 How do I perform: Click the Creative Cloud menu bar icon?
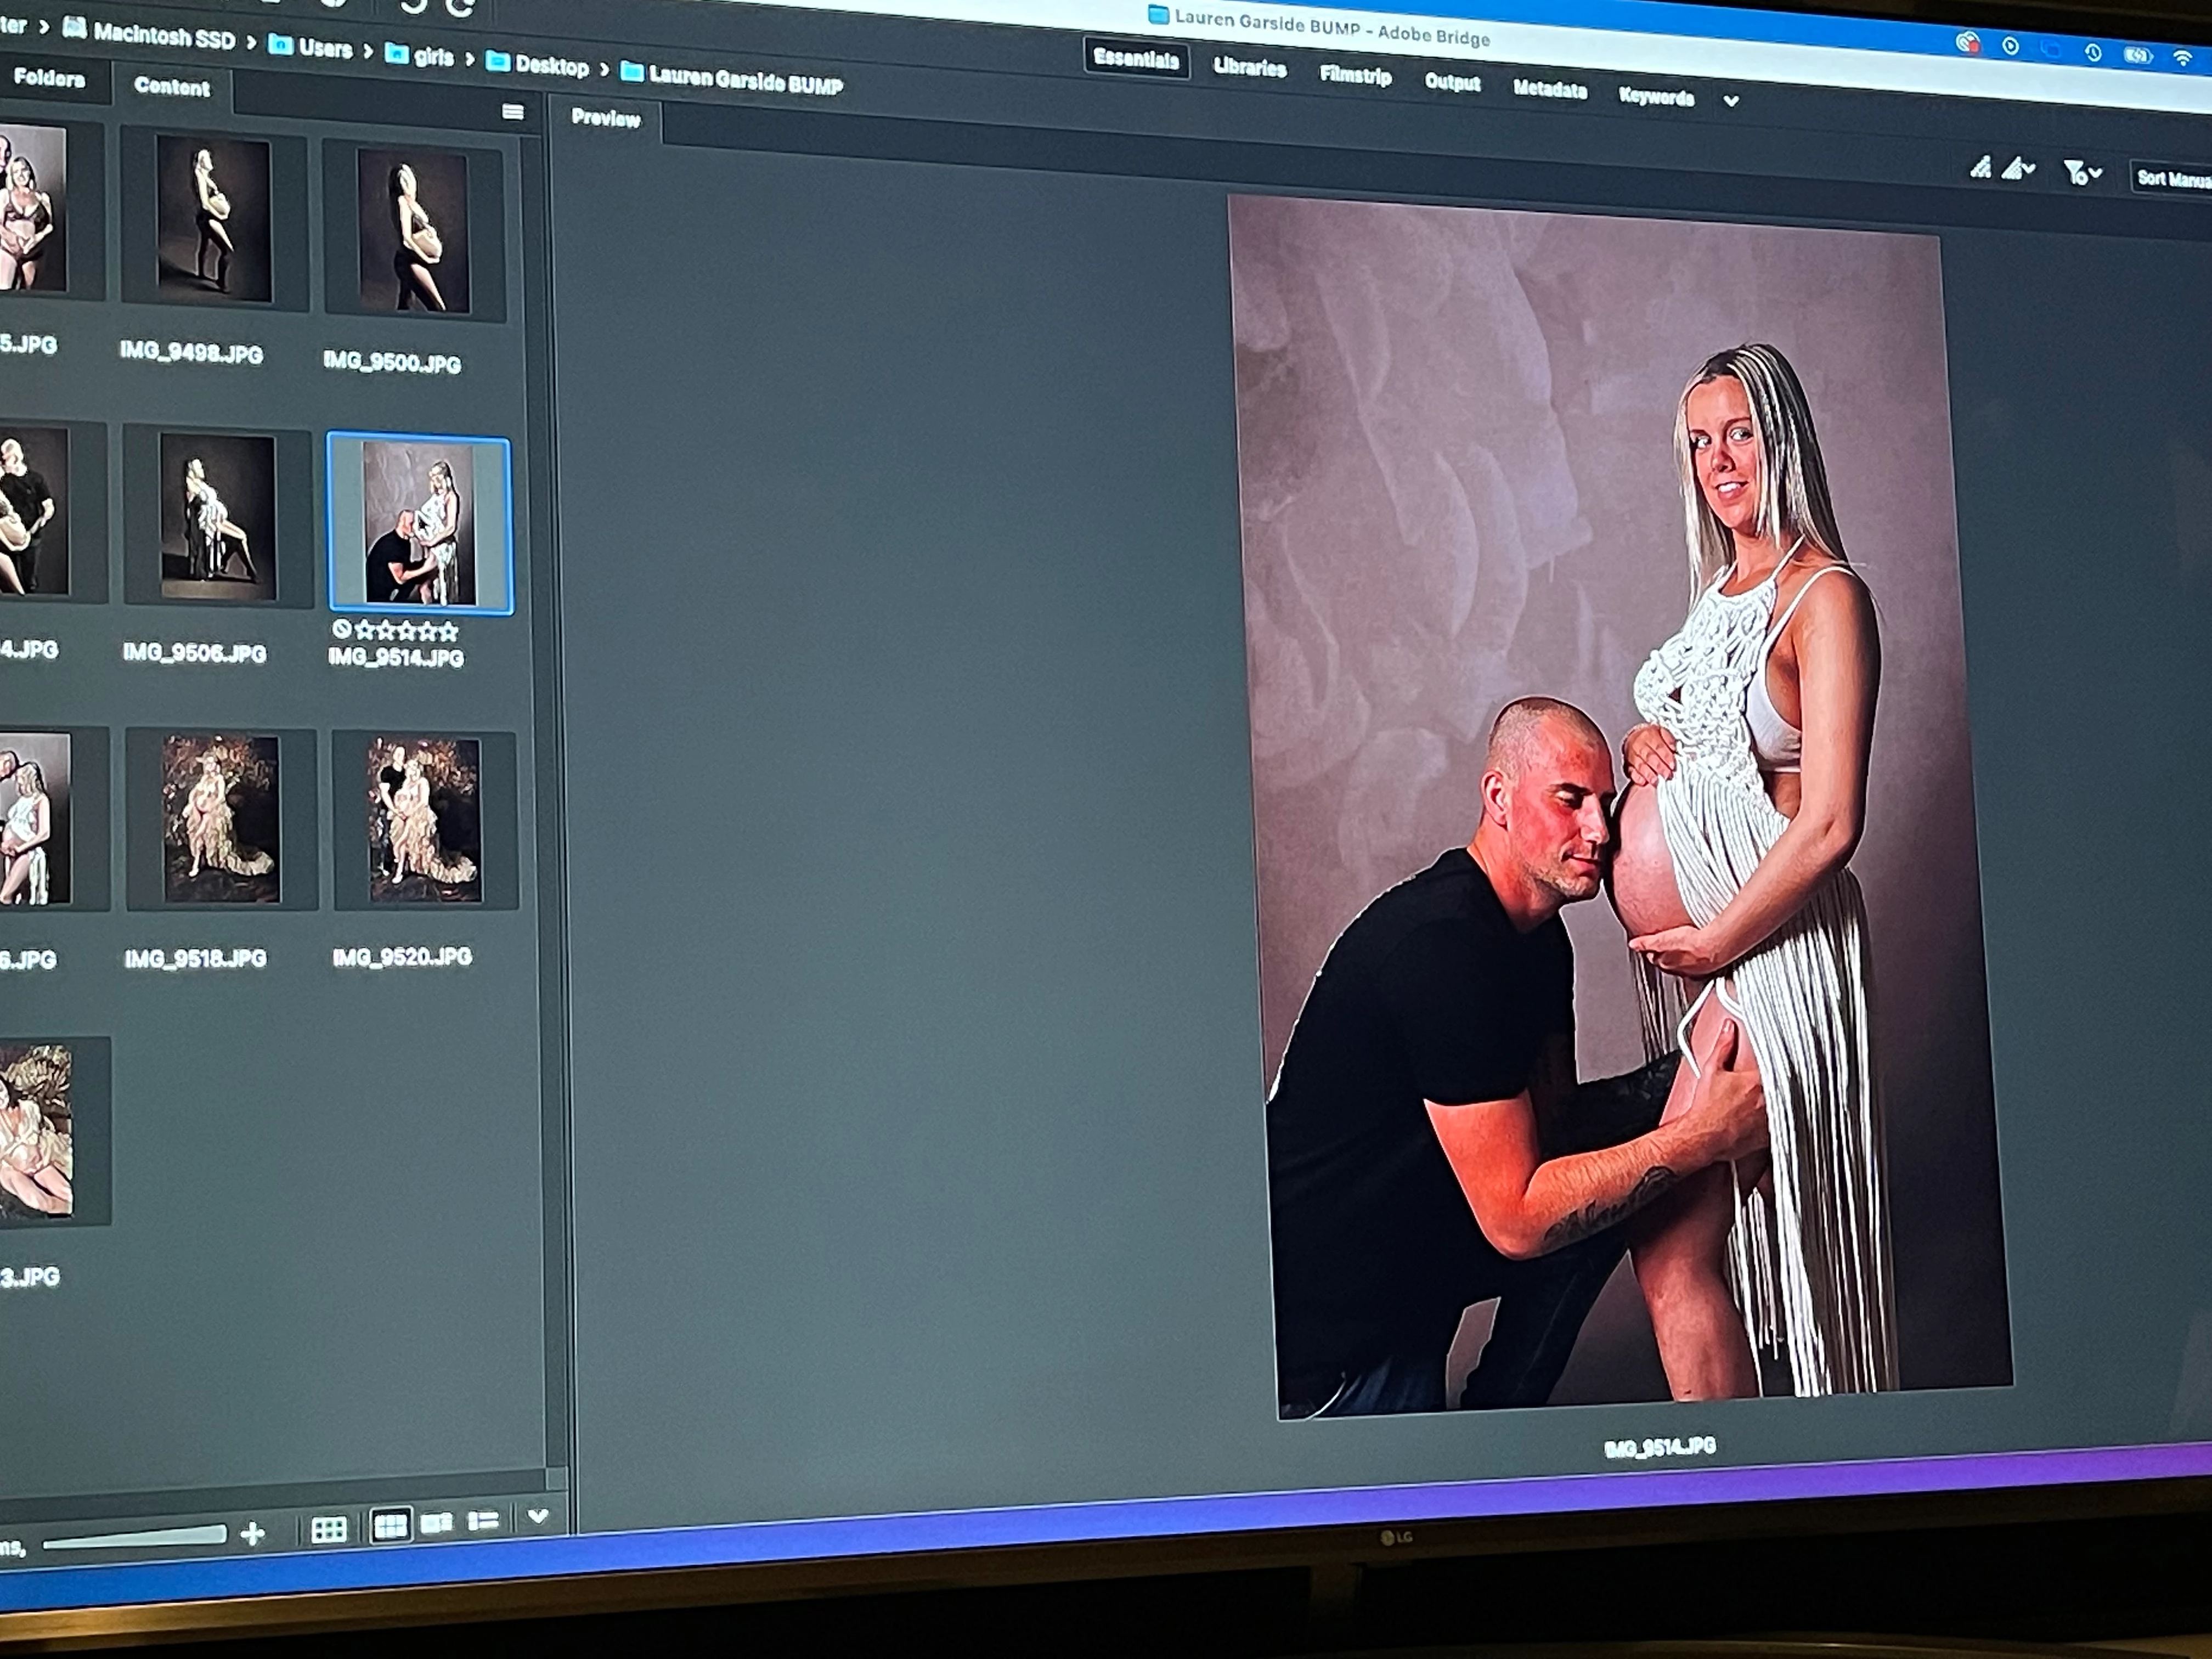[x=1967, y=43]
